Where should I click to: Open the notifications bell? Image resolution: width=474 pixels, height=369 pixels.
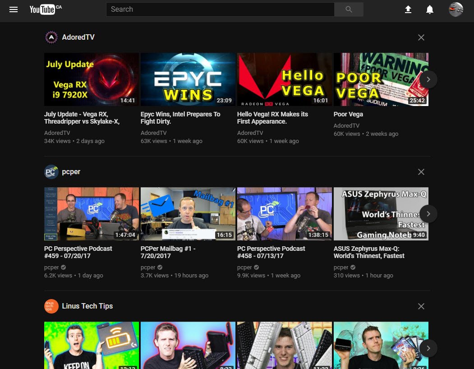click(429, 9)
